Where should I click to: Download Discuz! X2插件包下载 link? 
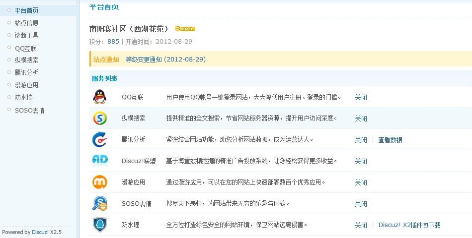(409, 225)
